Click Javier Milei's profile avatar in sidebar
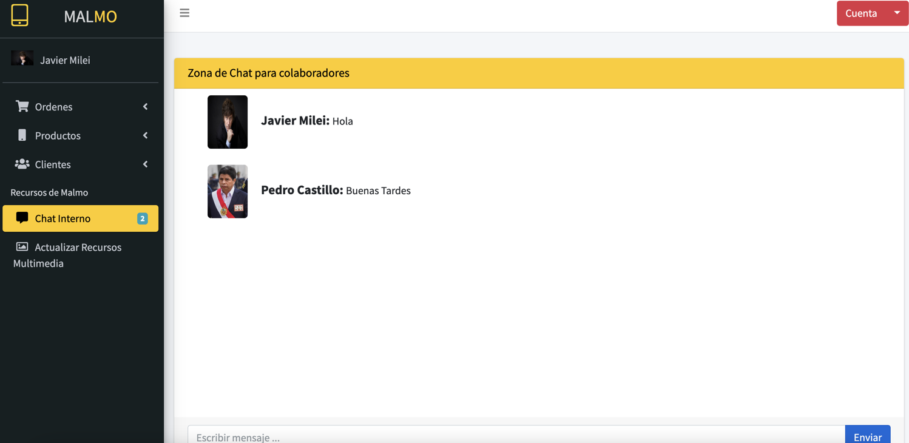The height and width of the screenshot is (443, 909). pos(22,58)
